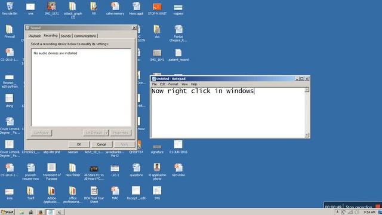Select the Firewall folder icon
382x215 pixels.
[x=10, y=31]
